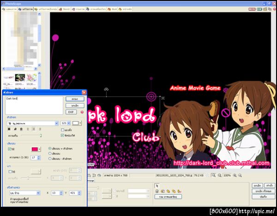277x216 pixels.
Task: Click the middle yellow icon below the pointer tool
Action: (168, 191)
